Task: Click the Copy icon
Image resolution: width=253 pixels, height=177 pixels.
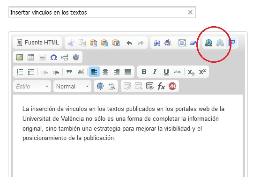Action: tap(82, 43)
